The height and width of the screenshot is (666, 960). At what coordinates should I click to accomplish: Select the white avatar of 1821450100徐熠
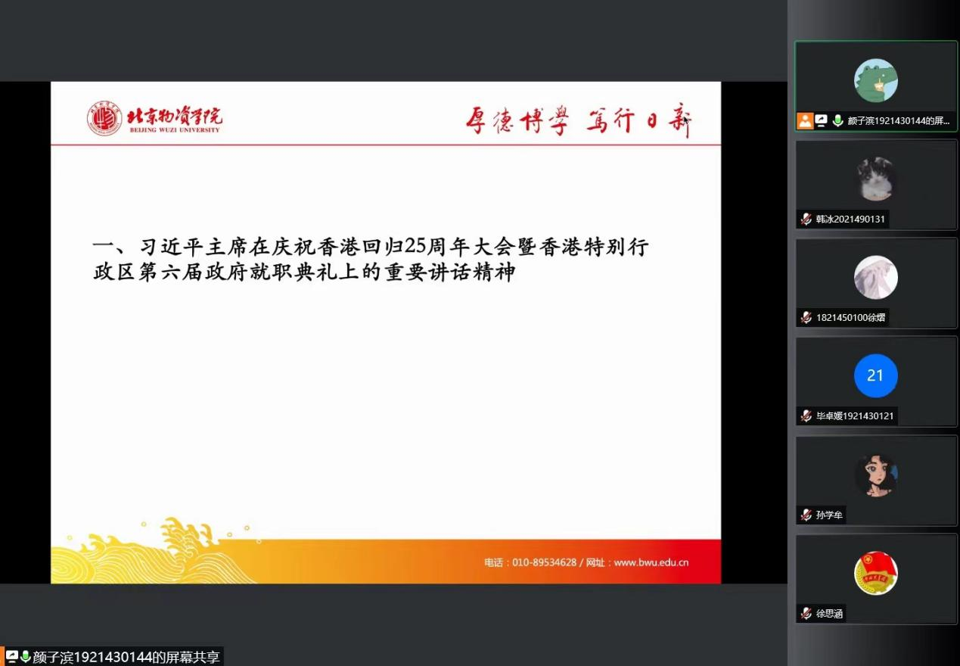point(875,277)
